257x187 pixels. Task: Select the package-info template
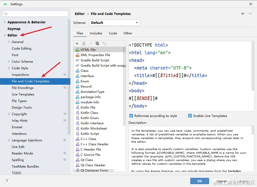[91, 97]
